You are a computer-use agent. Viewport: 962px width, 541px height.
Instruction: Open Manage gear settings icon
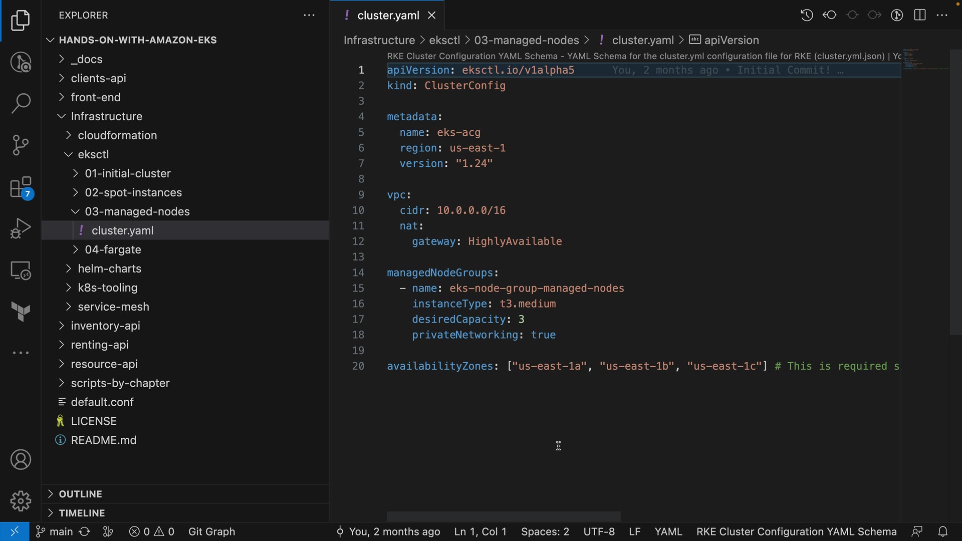pos(21,501)
